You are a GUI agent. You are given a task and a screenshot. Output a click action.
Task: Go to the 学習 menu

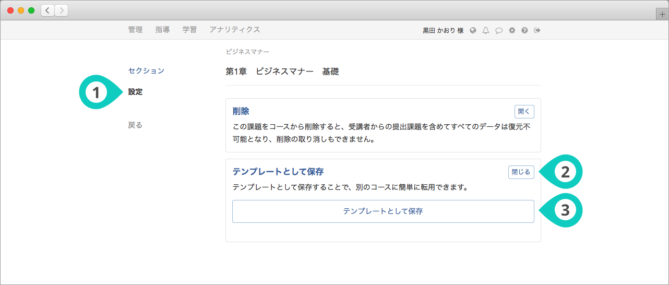[x=189, y=30]
